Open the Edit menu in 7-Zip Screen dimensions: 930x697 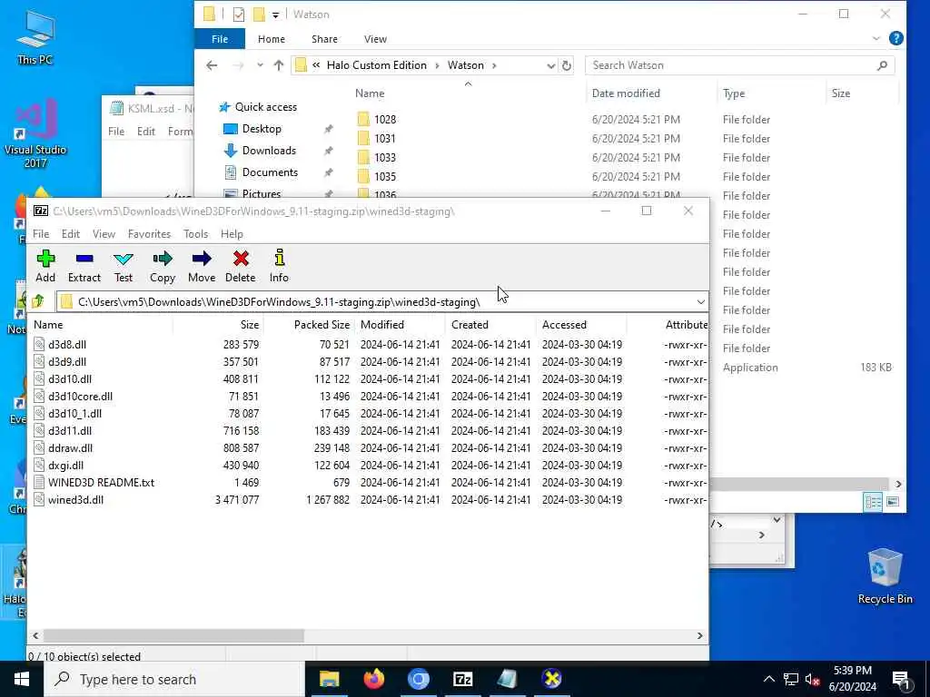click(71, 233)
